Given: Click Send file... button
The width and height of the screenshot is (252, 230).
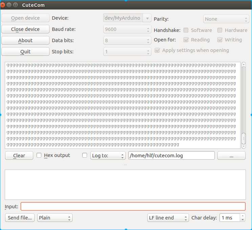Looking at the screenshot, I should tap(20, 218).
